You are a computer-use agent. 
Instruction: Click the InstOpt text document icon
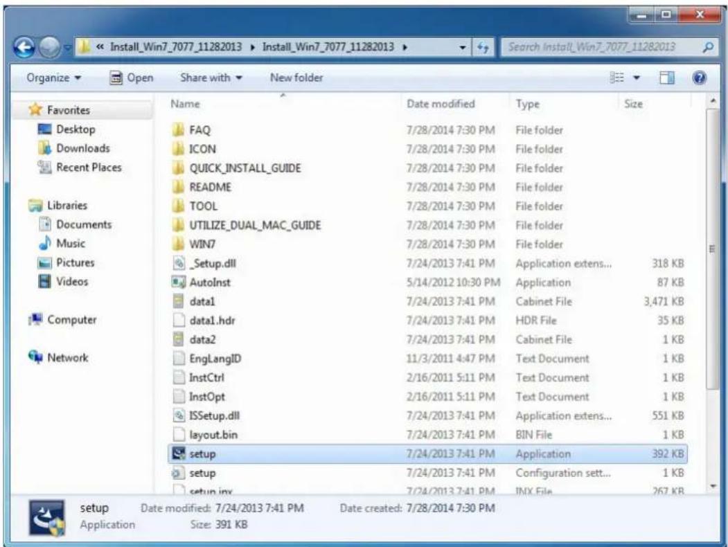(179, 396)
